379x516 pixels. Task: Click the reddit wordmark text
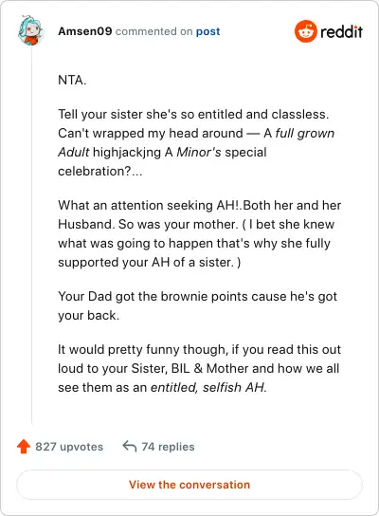pyautogui.click(x=341, y=31)
